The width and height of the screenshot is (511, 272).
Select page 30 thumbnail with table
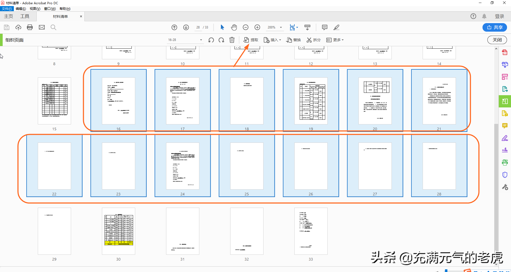118,231
